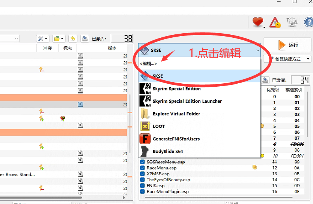Choose SKSE in the executable list
This screenshot has width=313, height=204.
point(199,76)
